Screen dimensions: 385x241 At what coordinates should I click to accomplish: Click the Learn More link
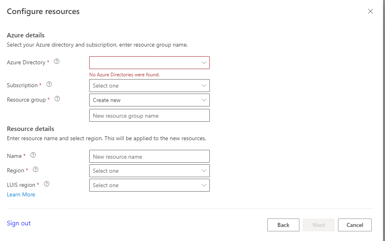(x=21, y=194)
